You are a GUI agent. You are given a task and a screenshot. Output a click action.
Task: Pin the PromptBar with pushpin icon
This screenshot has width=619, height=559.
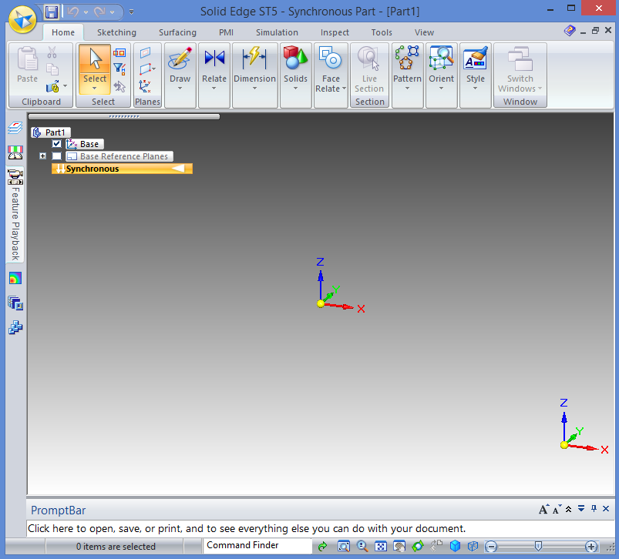(594, 508)
